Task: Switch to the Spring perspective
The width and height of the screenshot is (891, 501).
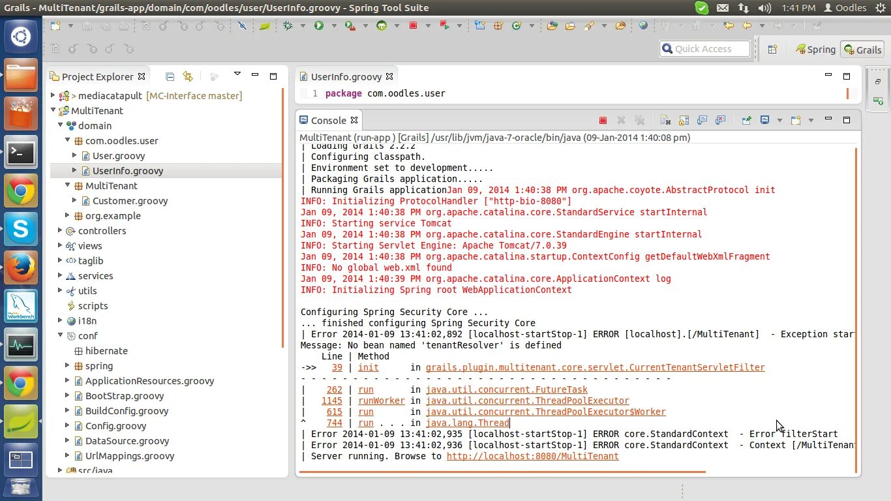Action: (x=815, y=49)
